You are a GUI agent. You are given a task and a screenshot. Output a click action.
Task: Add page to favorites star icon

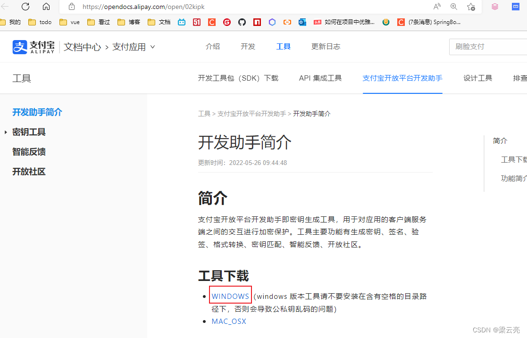[x=471, y=7]
